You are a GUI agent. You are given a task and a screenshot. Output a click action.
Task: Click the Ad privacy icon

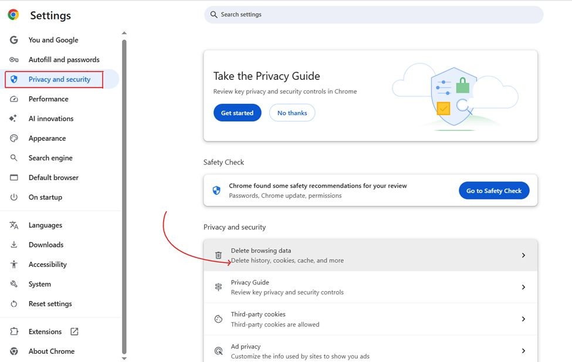click(218, 351)
